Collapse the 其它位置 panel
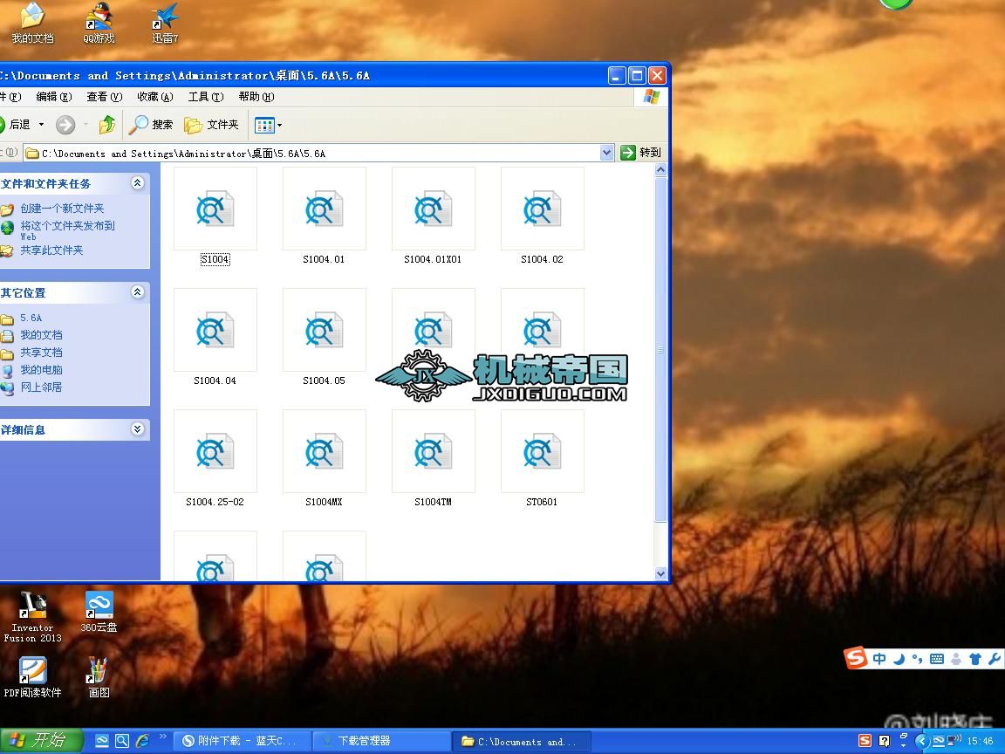The height and width of the screenshot is (754, 1005). (137, 292)
